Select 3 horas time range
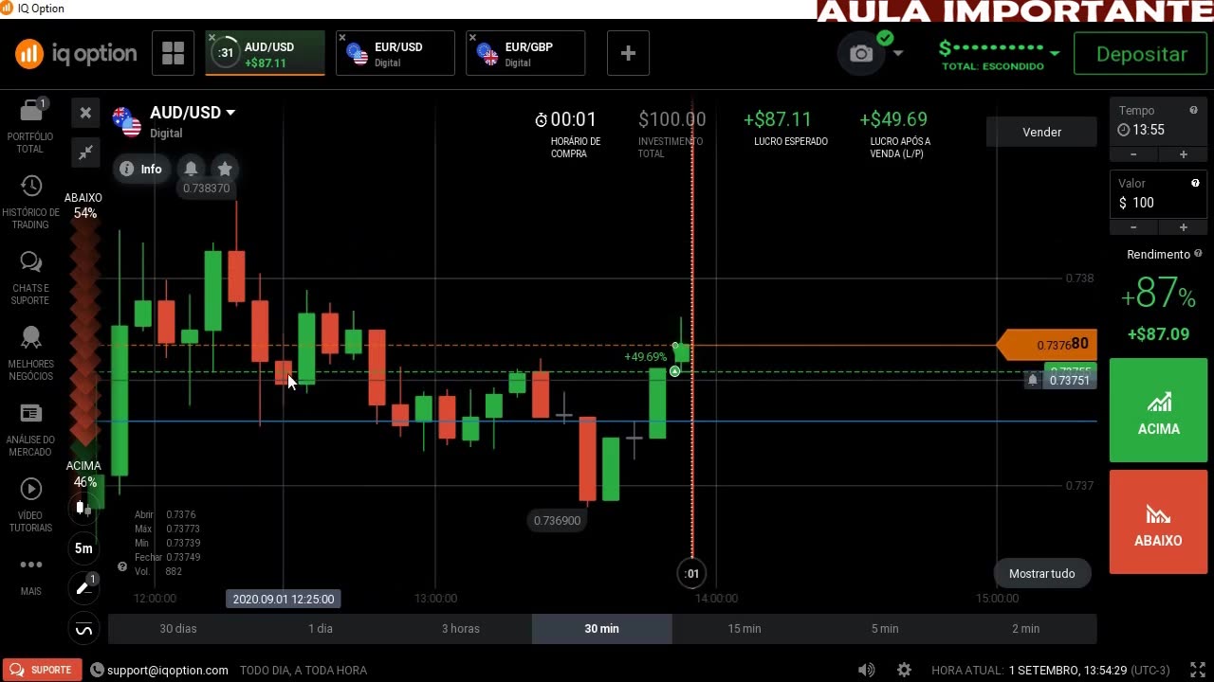This screenshot has width=1214, height=682. 461,628
